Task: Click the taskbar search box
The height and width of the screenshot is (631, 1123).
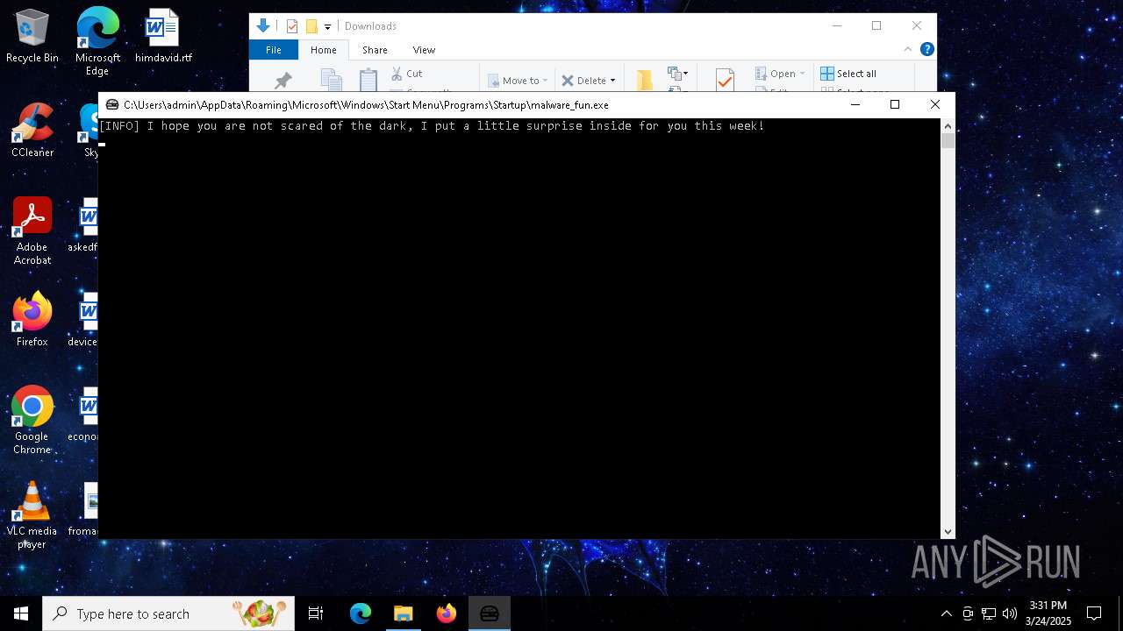Action: (168, 613)
